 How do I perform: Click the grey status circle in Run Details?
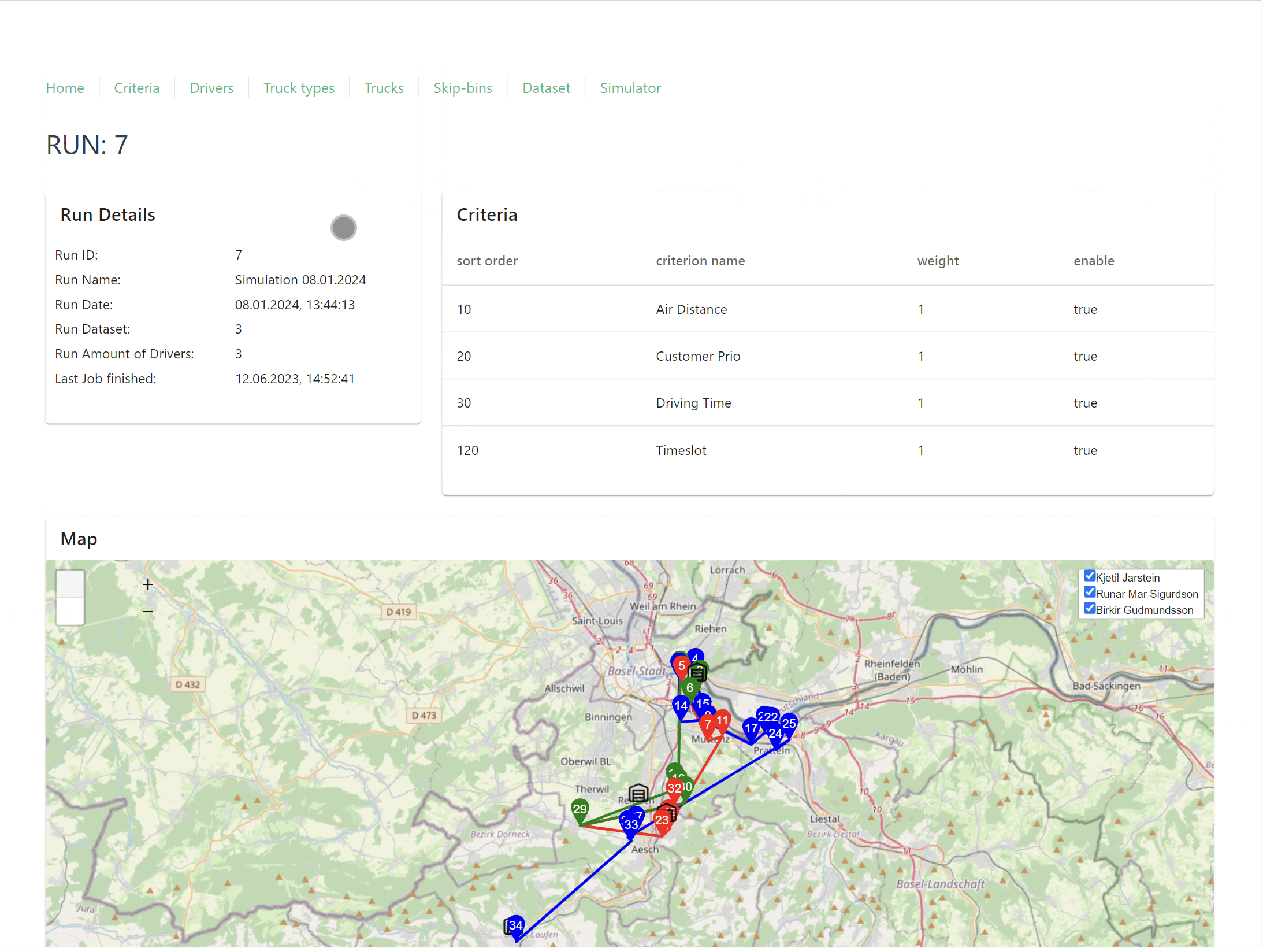point(343,228)
